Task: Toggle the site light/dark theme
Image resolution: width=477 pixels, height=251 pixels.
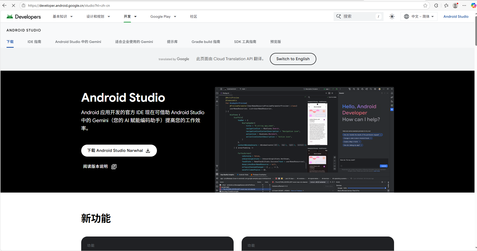Action: [x=392, y=16]
